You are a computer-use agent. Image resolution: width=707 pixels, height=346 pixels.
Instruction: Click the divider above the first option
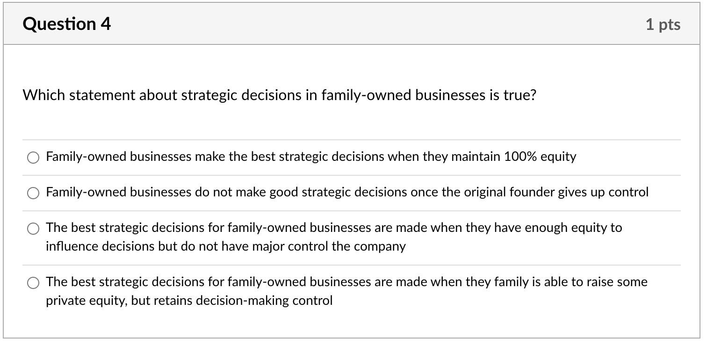pyautogui.click(x=353, y=140)
